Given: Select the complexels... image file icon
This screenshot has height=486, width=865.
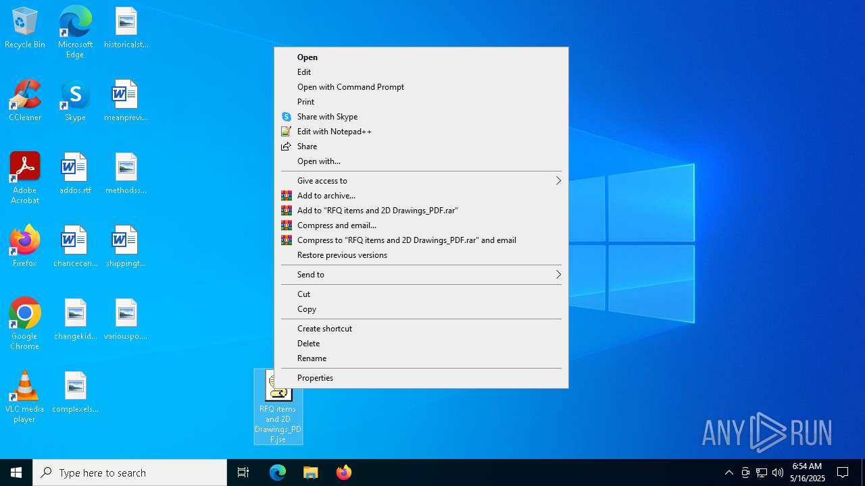Looking at the screenshot, I should 75,393.
